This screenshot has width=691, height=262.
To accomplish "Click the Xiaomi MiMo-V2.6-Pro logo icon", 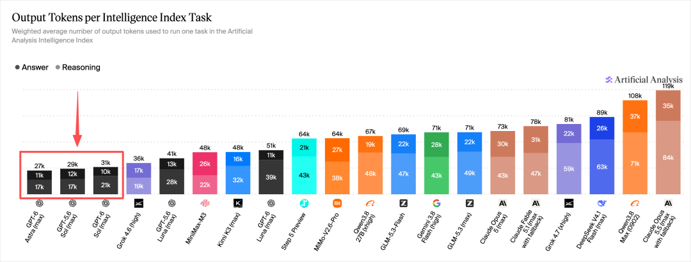I will (x=337, y=203).
